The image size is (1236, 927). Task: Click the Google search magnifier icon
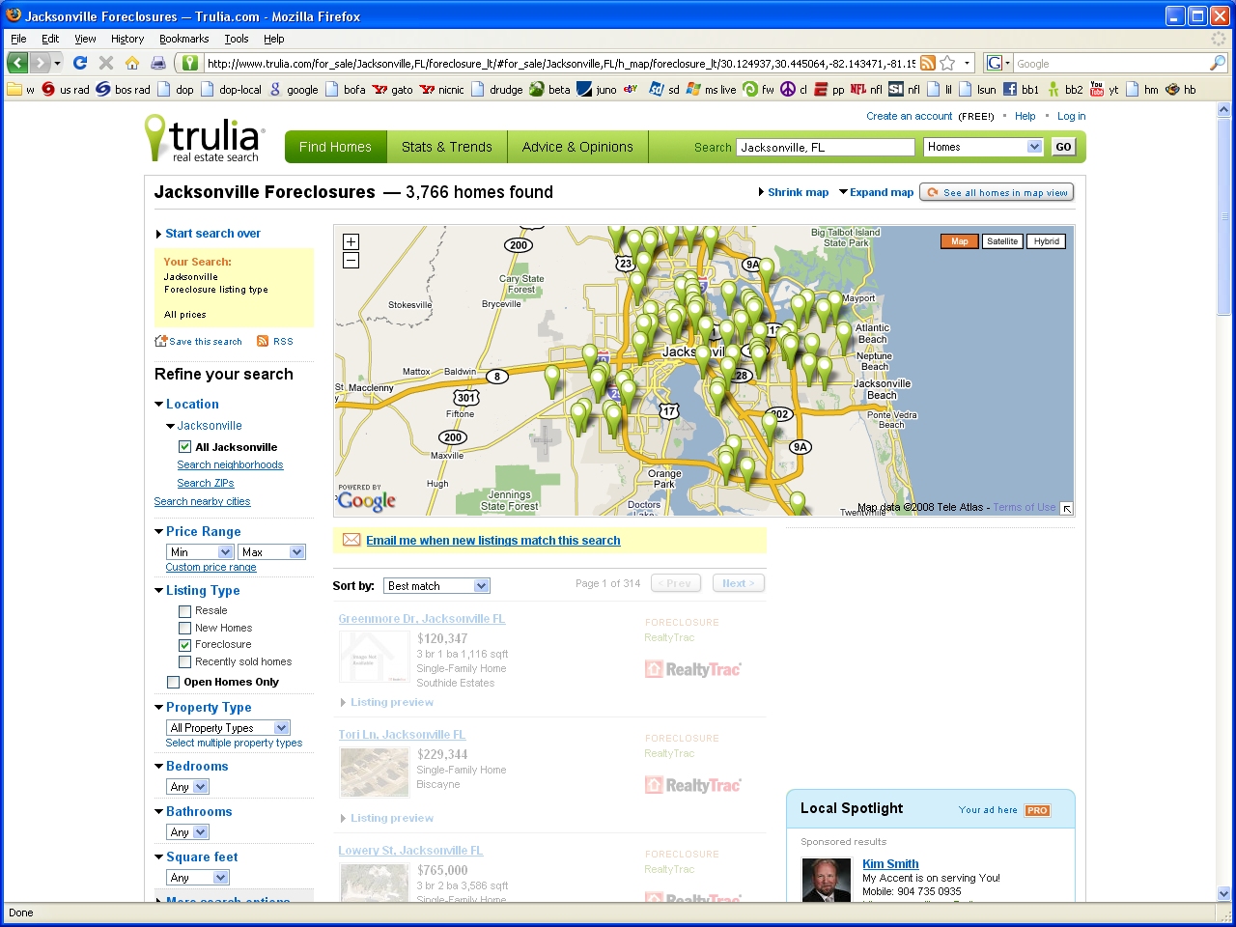point(1218,63)
